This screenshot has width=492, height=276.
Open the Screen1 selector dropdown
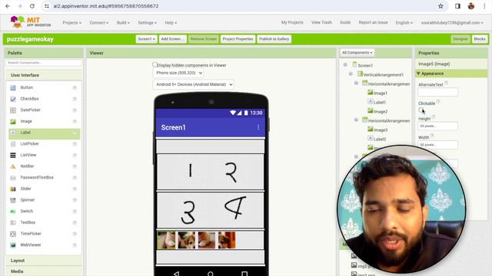coord(147,39)
